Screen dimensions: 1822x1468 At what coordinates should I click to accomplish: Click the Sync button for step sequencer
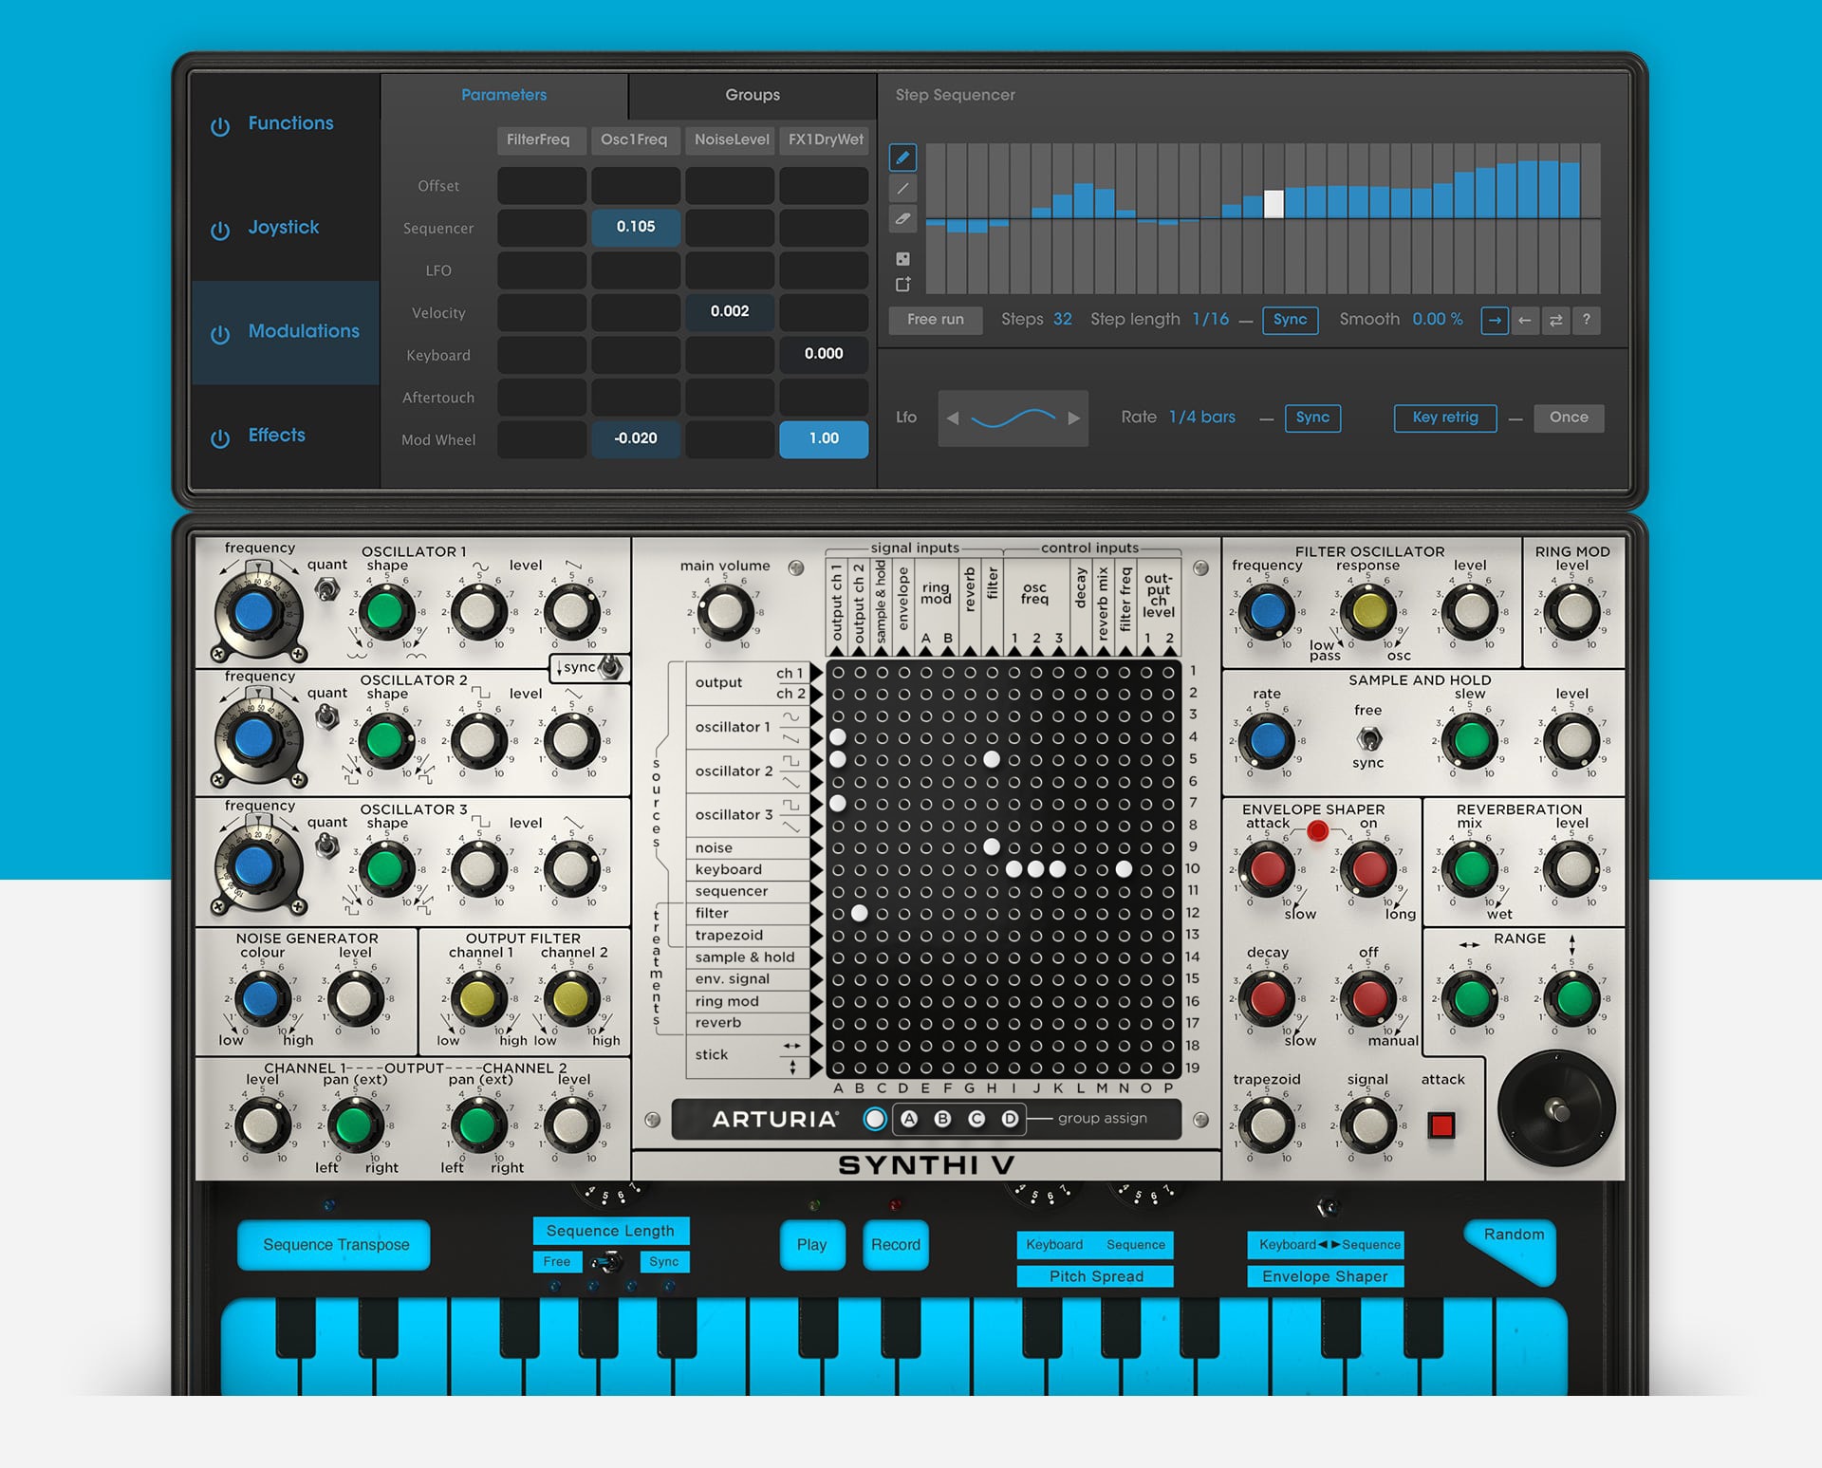1287,316
